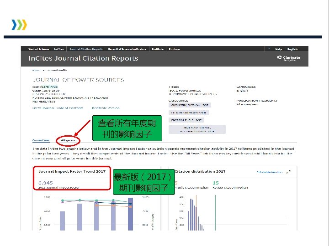Image resolution: width=329 pixels, height=246 pixels.
Task: Click the 6.945 impact factor value
Action: tap(46, 183)
